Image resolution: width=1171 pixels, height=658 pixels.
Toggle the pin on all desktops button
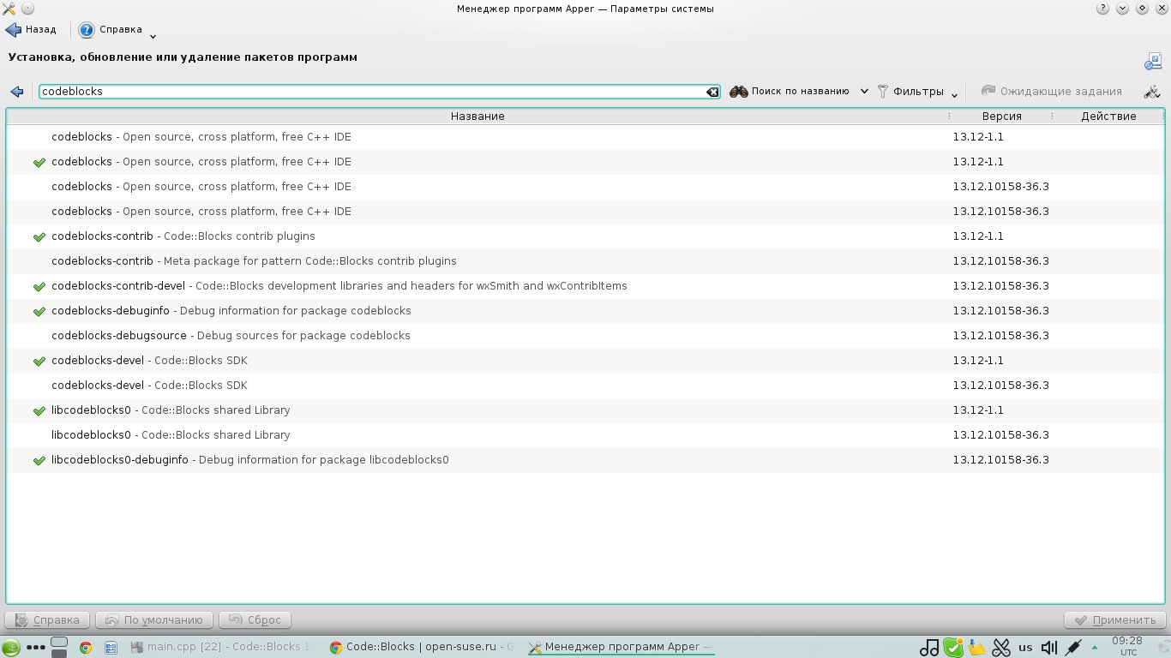point(27,9)
